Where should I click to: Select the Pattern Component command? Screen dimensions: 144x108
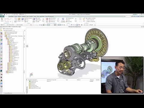(90, 22)
